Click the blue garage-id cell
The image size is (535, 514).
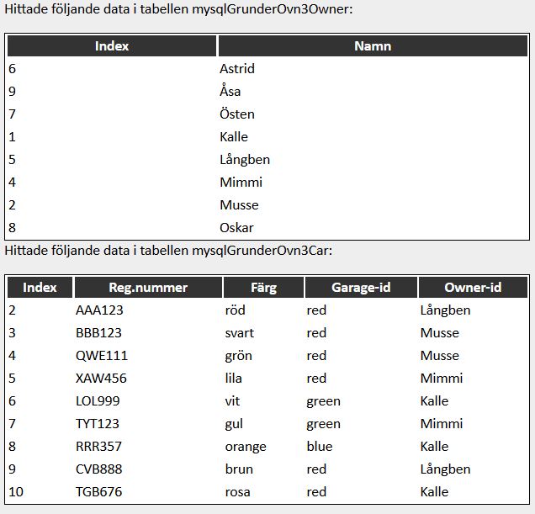(x=320, y=447)
